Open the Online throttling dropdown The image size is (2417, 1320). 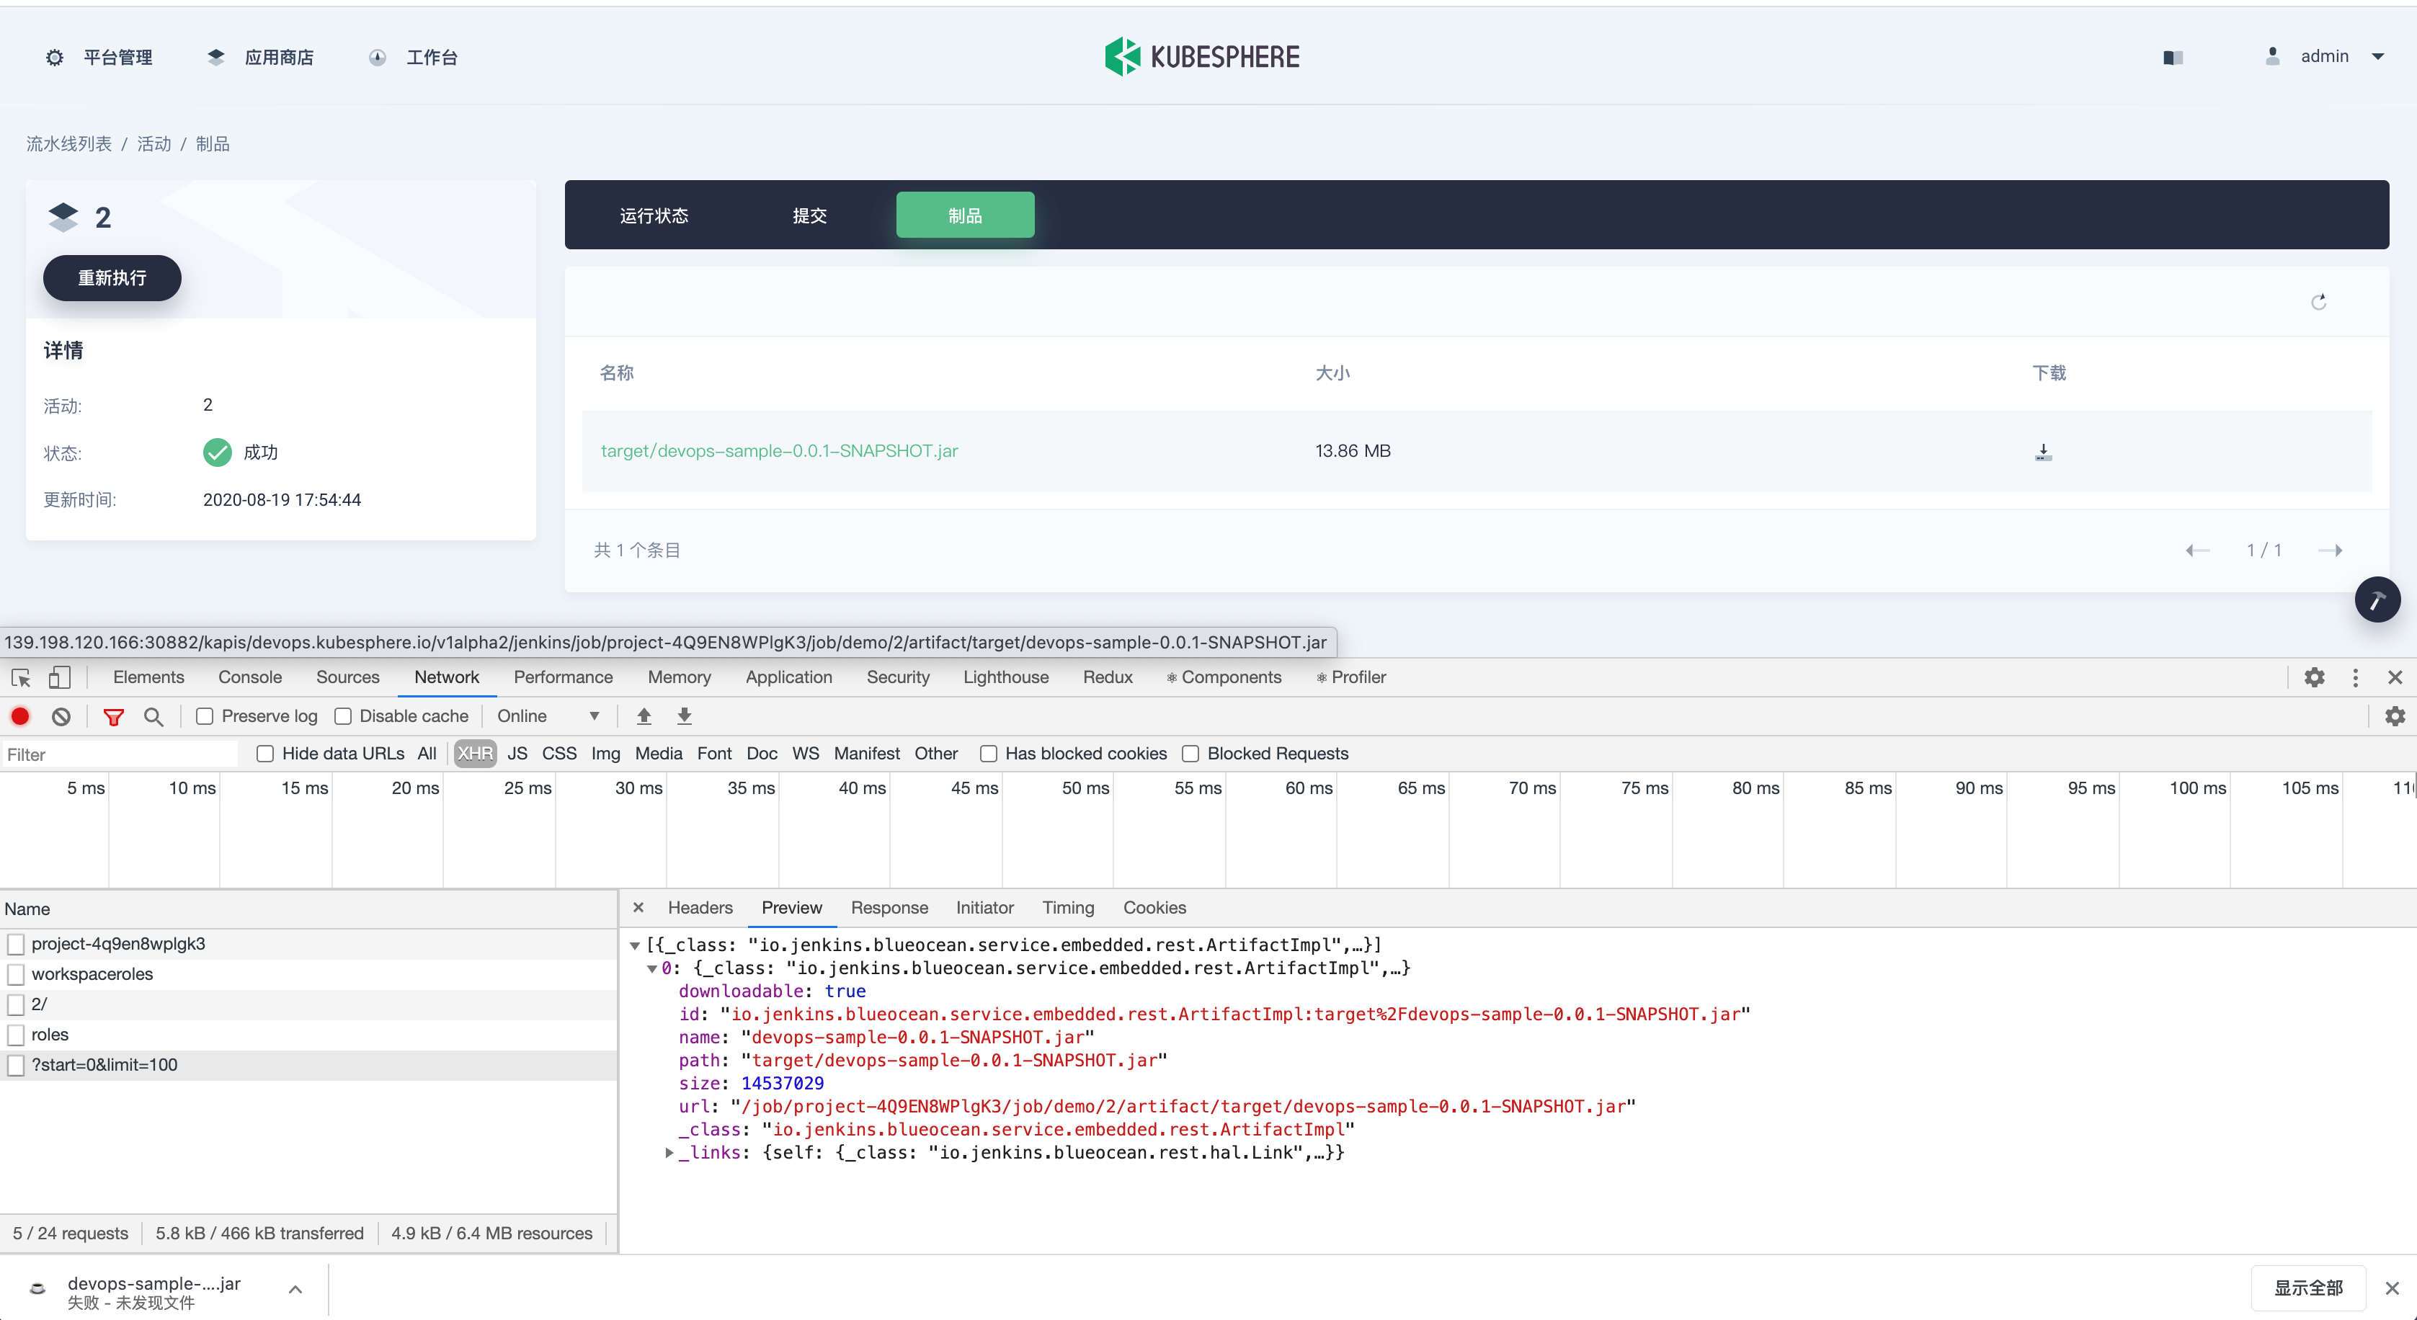(x=549, y=717)
